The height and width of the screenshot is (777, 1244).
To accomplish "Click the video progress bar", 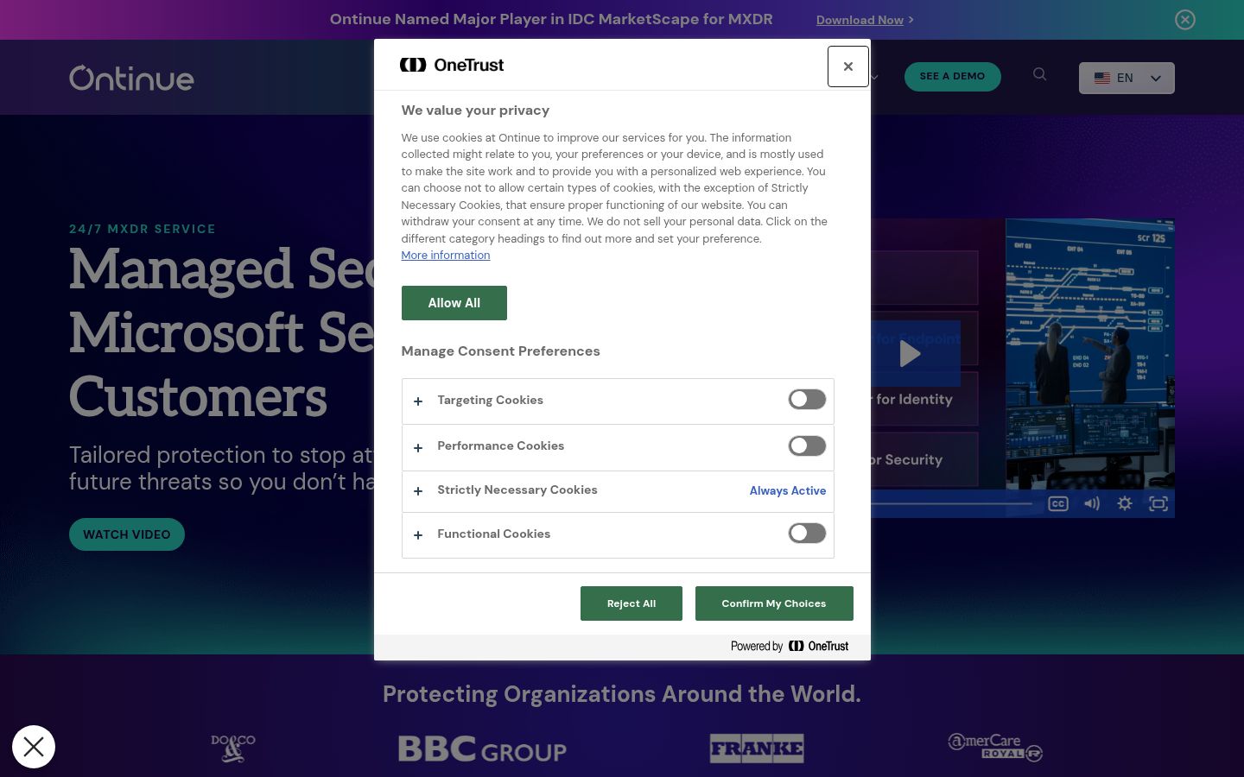I will 950,503.
